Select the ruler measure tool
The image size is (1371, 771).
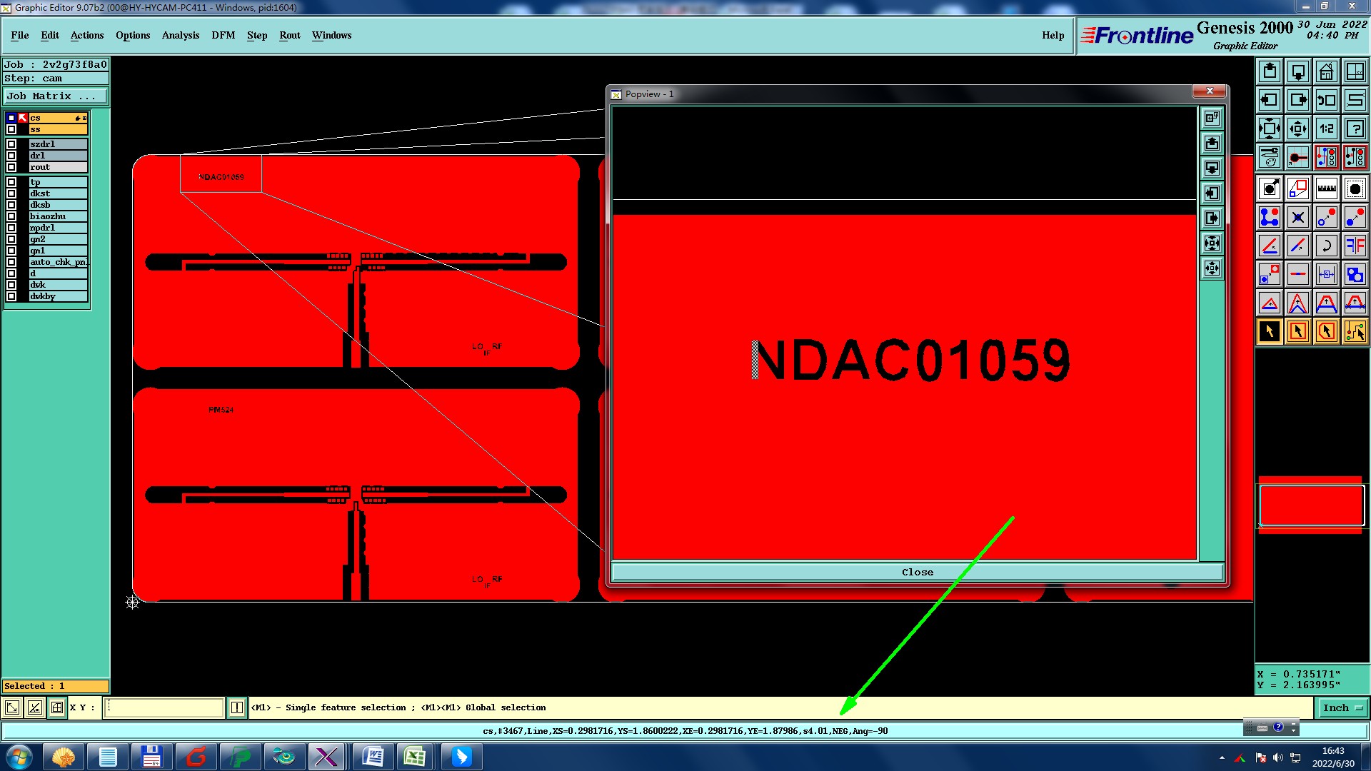tap(1326, 188)
